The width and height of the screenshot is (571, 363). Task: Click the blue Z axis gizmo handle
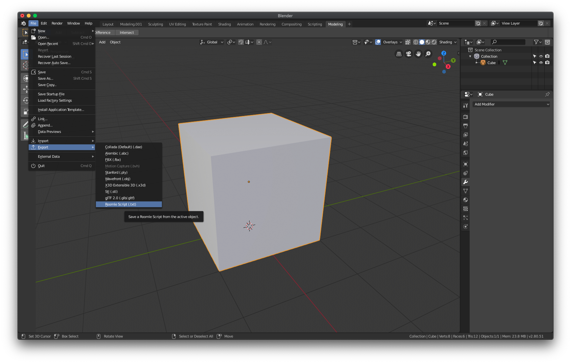pos(444,53)
